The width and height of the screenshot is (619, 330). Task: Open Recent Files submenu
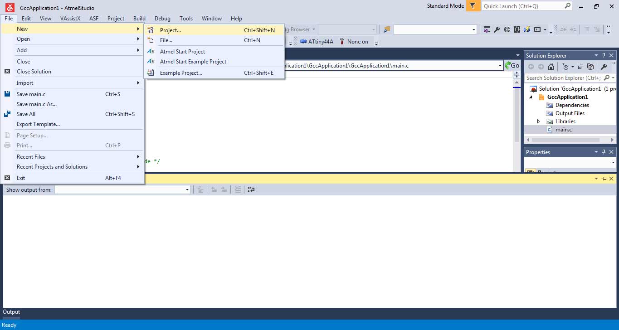pyautogui.click(x=72, y=156)
